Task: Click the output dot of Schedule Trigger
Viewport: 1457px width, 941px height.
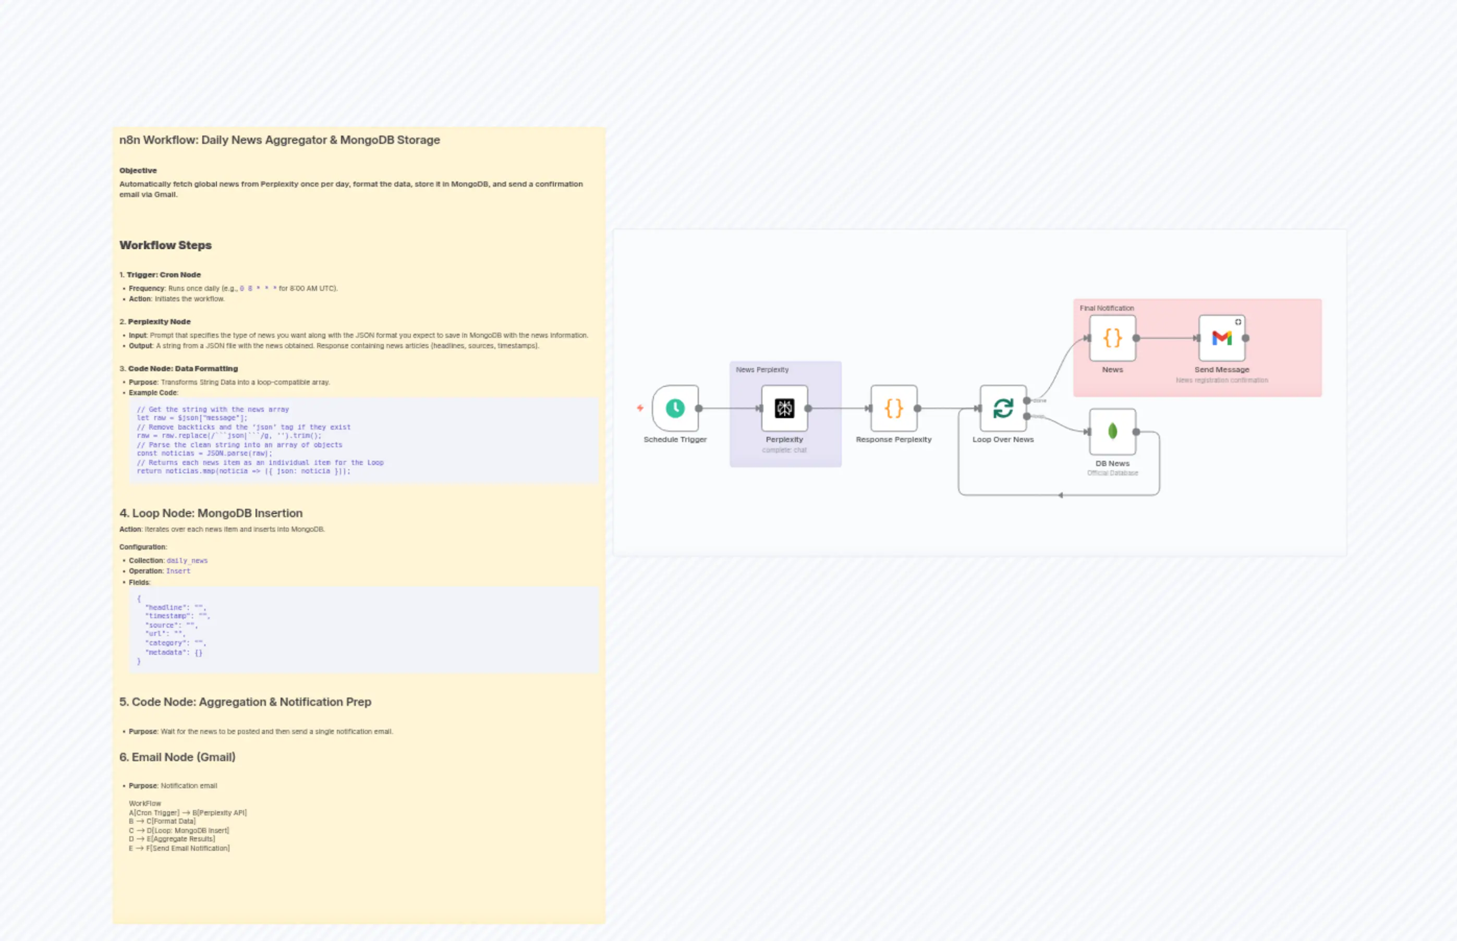Action: [x=699, y=408]
